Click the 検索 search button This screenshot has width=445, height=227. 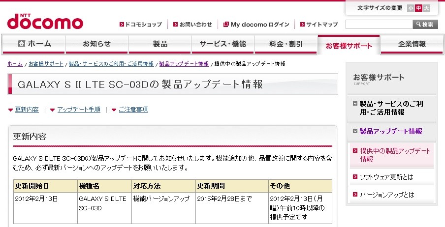click(425, 25)
